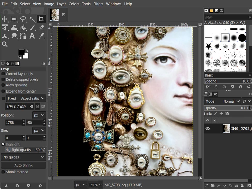The image size is (252, 189).
Task: Select the Fuzzy Select wand tool
Action: coord(32,19)
